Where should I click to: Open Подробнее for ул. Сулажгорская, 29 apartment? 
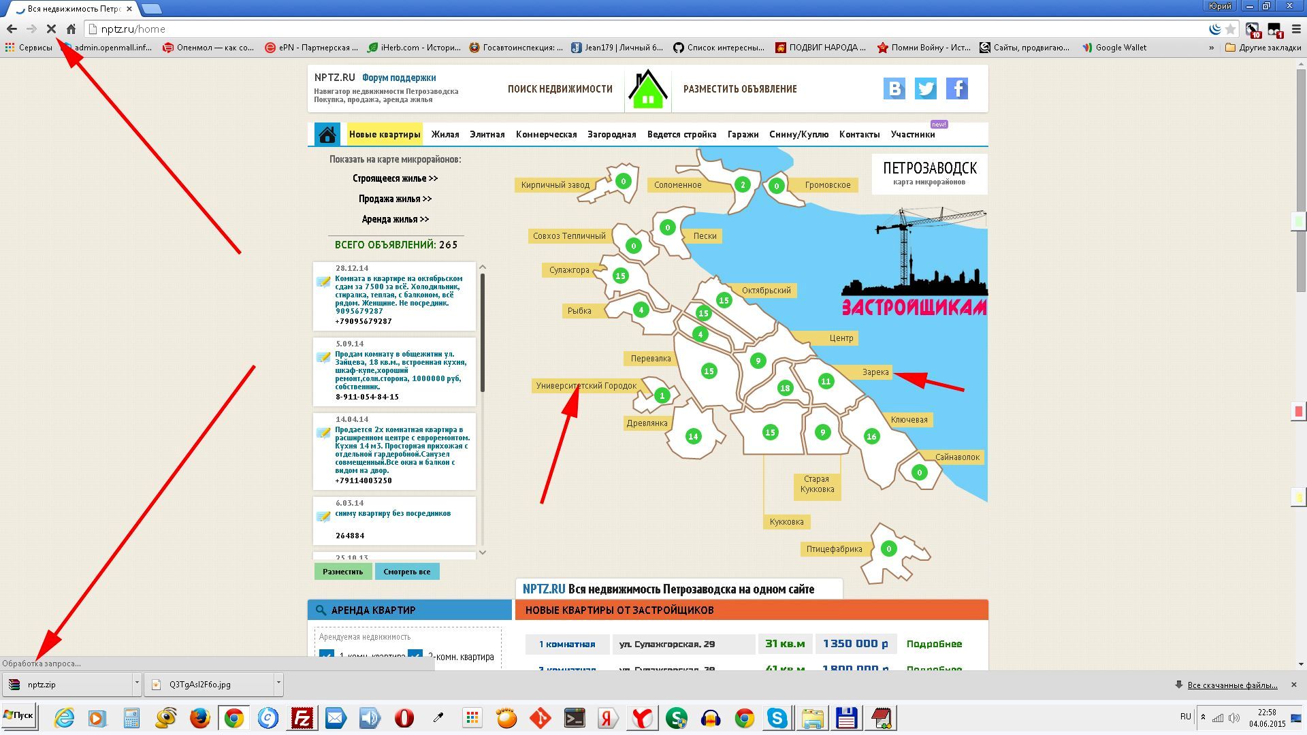(x=934, y=644)
